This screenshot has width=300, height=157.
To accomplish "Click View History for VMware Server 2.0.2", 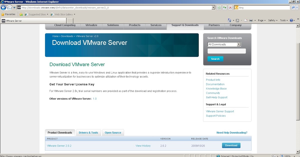I will click(x=143, y=146).
